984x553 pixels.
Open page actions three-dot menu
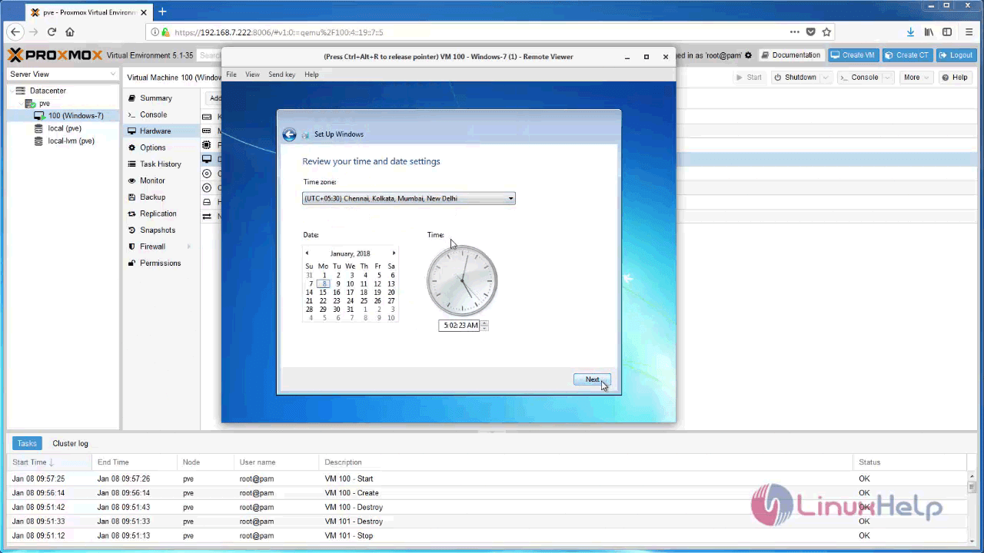click(x=794, y=32)
